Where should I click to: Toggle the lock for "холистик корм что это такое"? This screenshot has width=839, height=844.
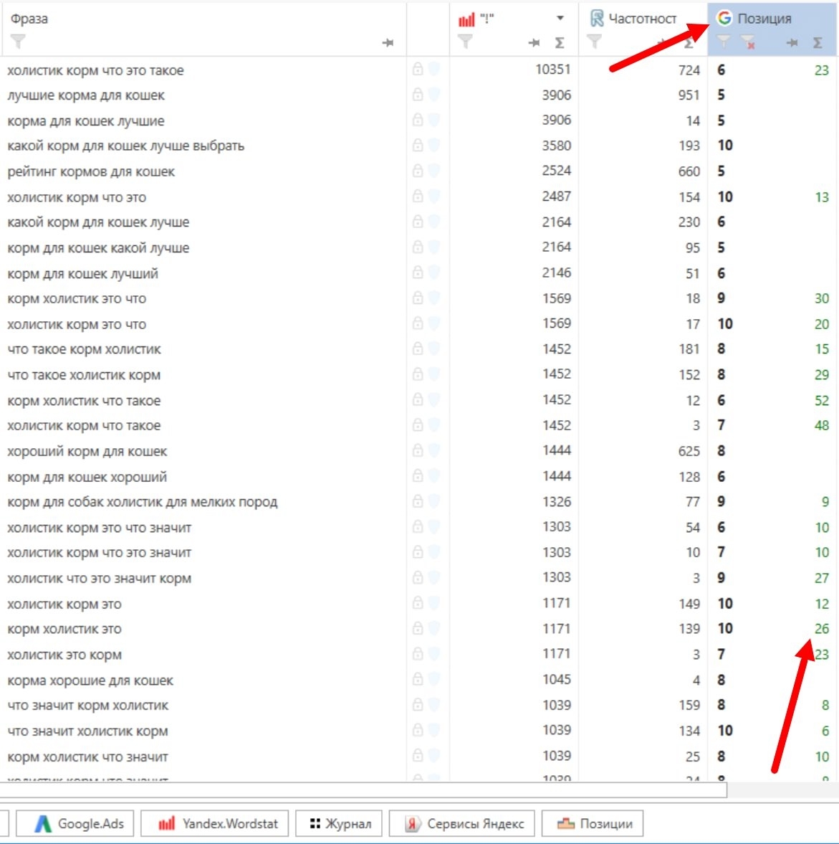418,69
